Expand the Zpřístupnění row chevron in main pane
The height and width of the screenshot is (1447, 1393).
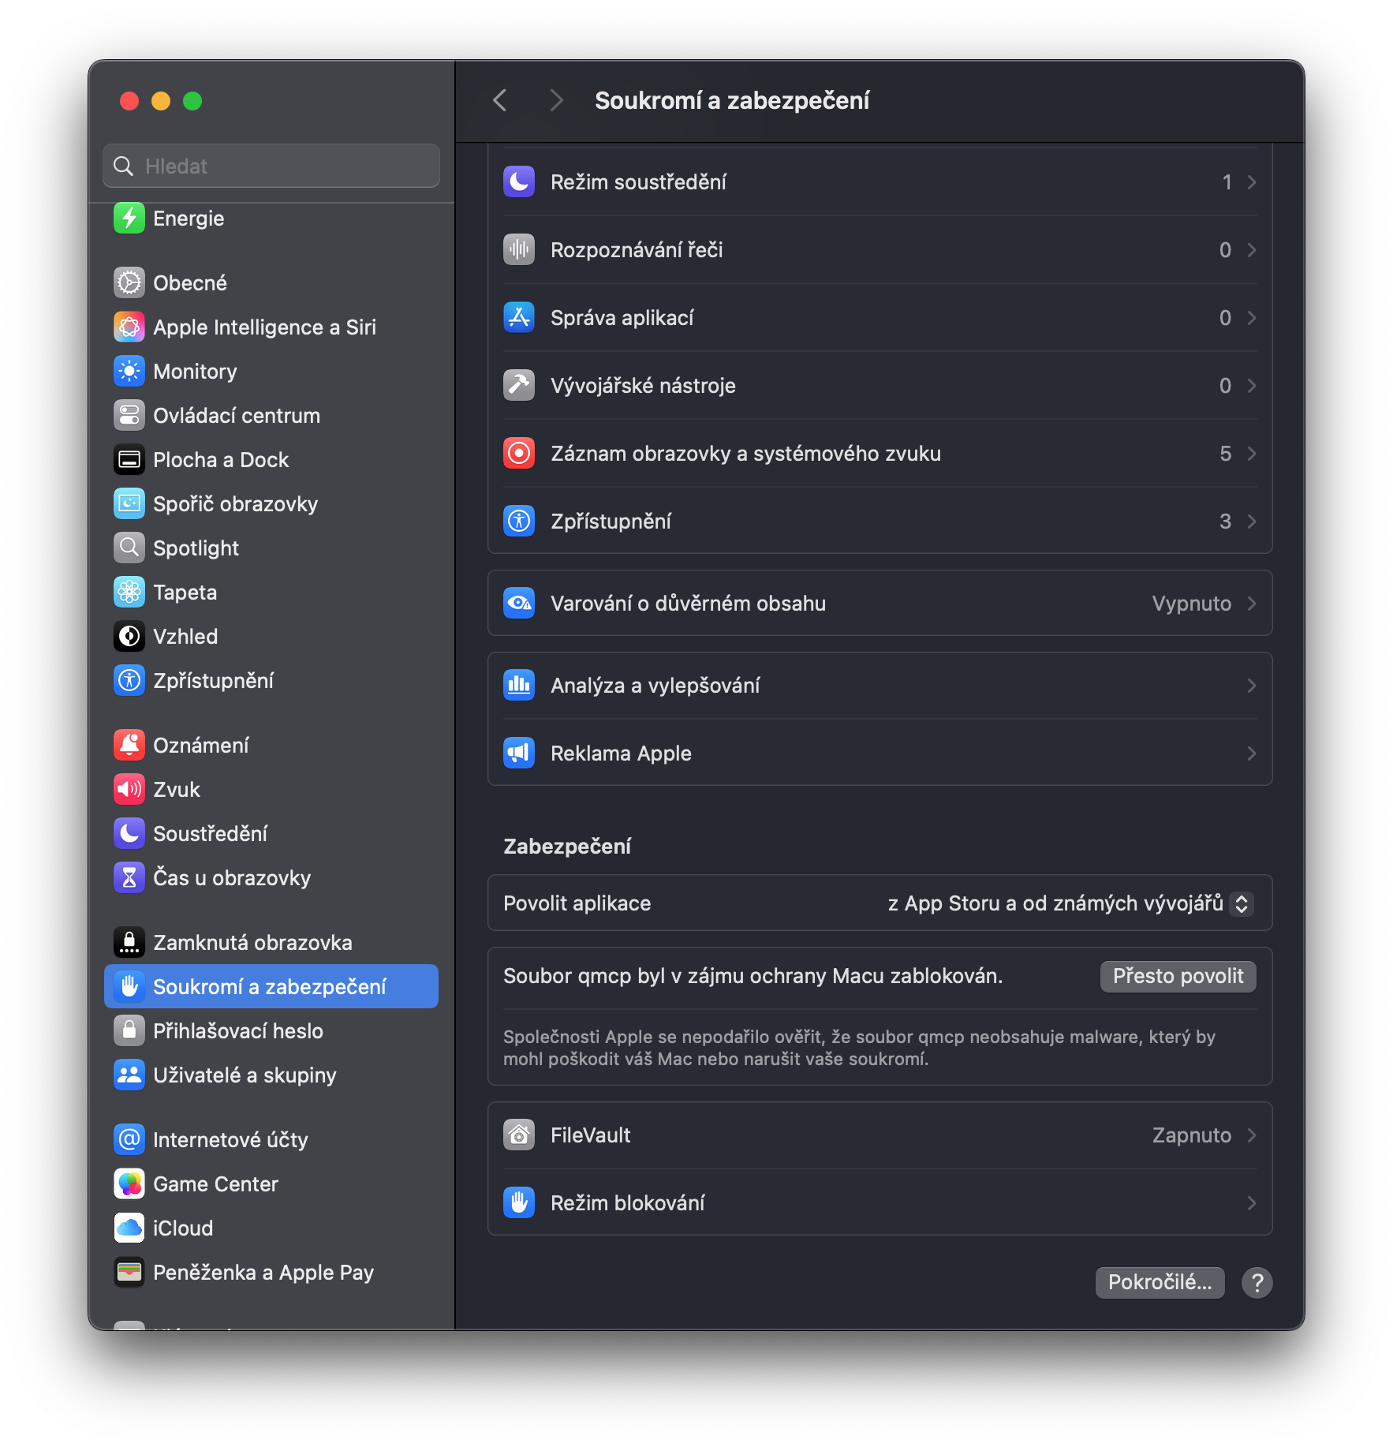(x=1251, y=522)
